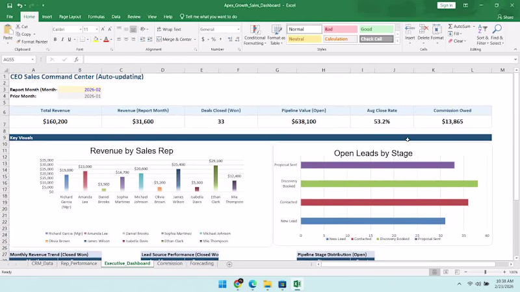Image resolution: width=520 pixels, height=292 pixels.
Task: Expand the cell styles gallery
Action: [x=397, y=41]
